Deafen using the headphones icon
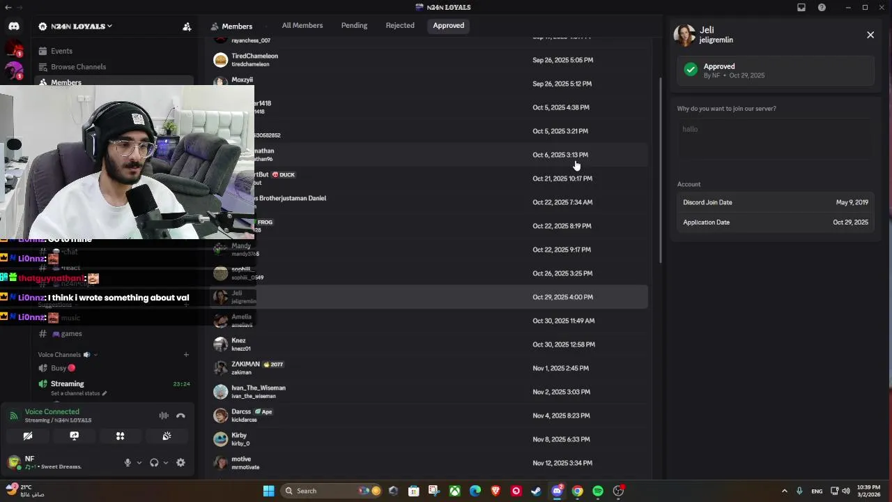 (x=154, y=462)
